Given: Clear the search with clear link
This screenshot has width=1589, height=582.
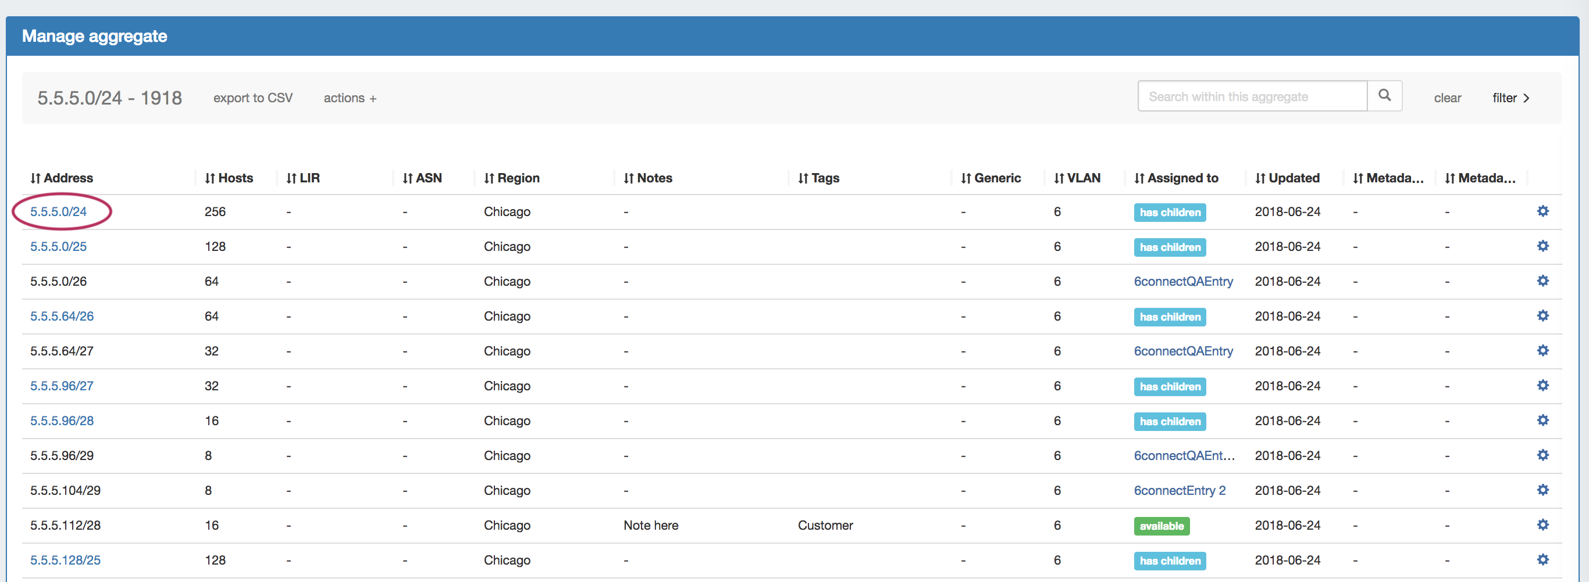Looking at the screenshot, I should 1447,98.
